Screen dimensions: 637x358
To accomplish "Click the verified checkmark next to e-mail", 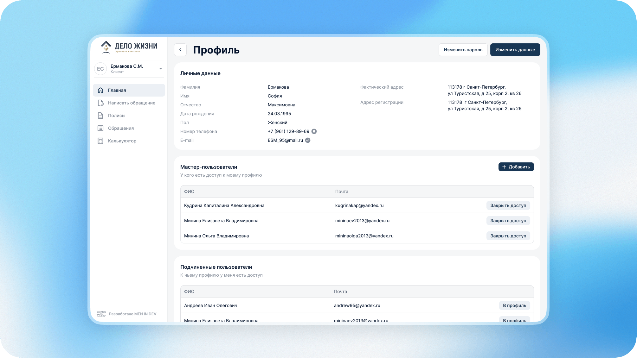I will (308, 140).
